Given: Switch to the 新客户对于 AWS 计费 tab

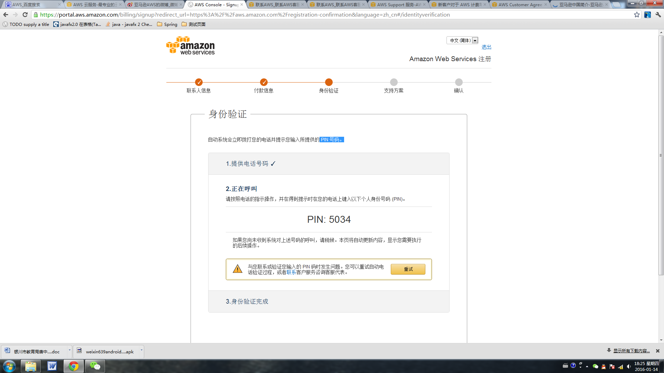Looking at the screenshot, I should click(460, 4).
